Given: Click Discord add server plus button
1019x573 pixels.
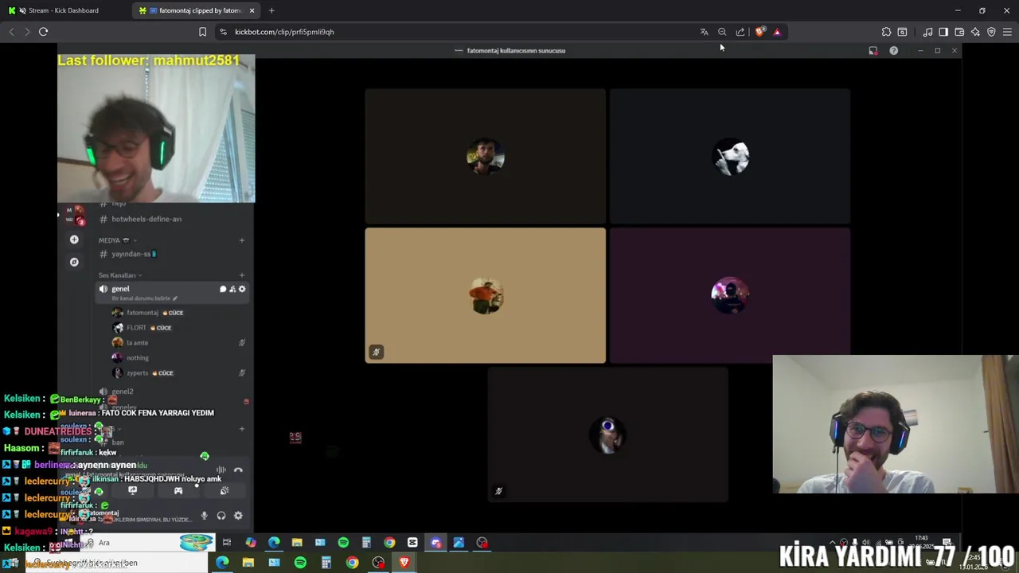Looking at the screenshot, I should (x=74, y=240).
